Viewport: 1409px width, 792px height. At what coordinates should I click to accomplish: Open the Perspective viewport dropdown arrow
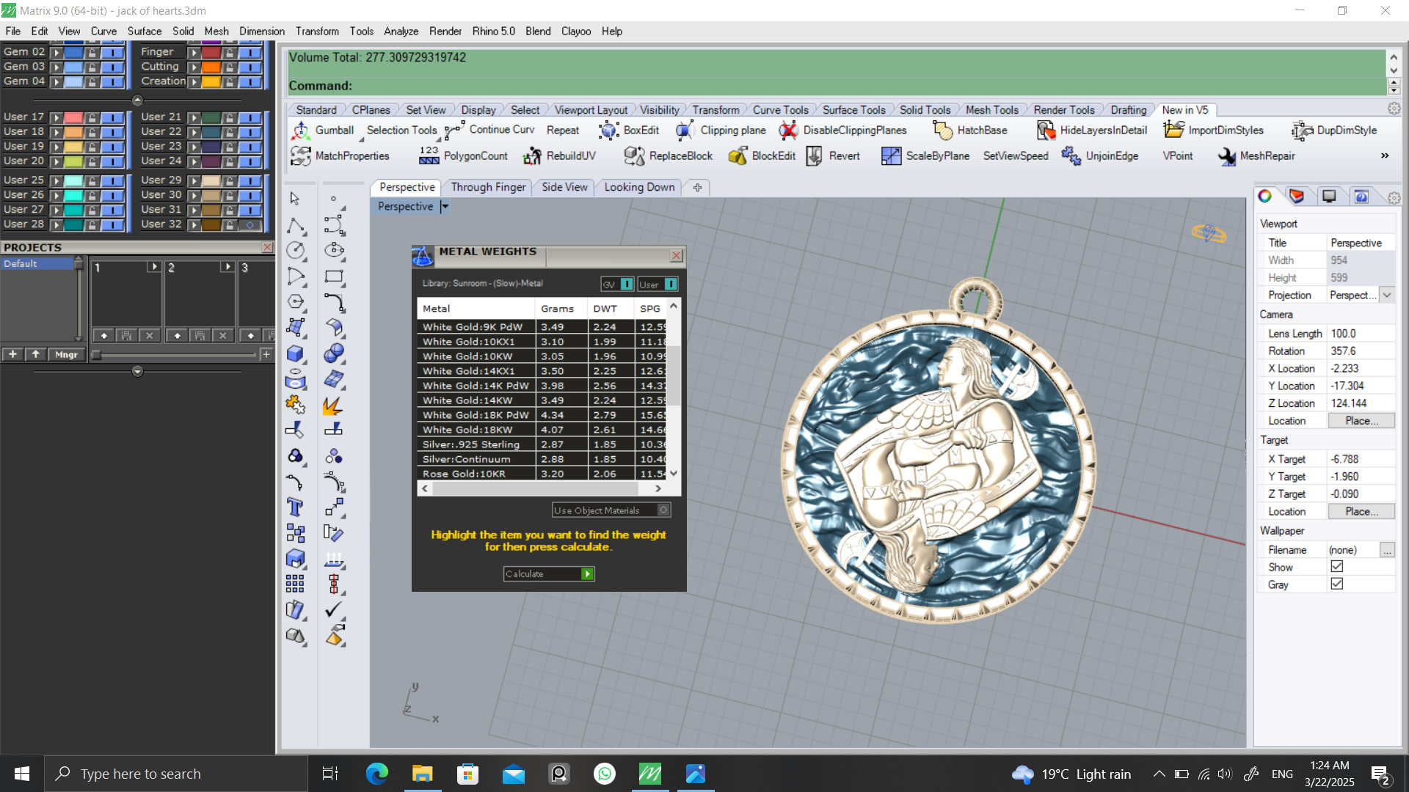tap(445, 207)
